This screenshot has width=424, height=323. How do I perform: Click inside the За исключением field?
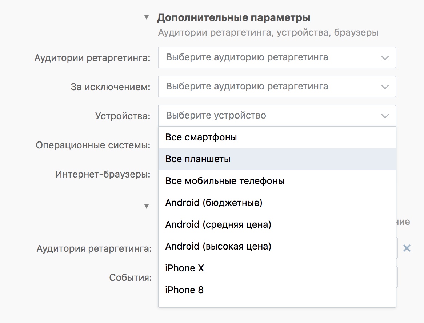click(269, 87)
